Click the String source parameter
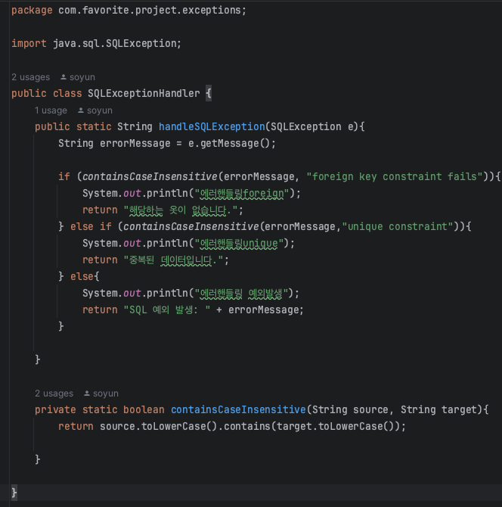Viewport: 502px width, 507px height. click(350, 409)
